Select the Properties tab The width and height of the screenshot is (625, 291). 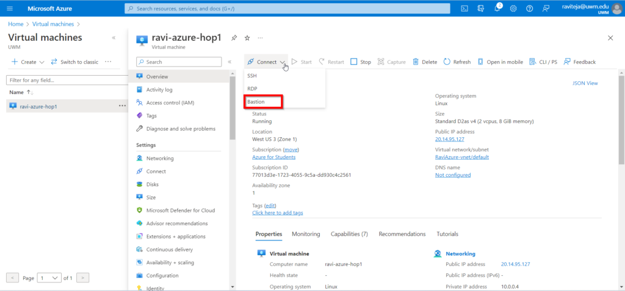coord(269,234)
